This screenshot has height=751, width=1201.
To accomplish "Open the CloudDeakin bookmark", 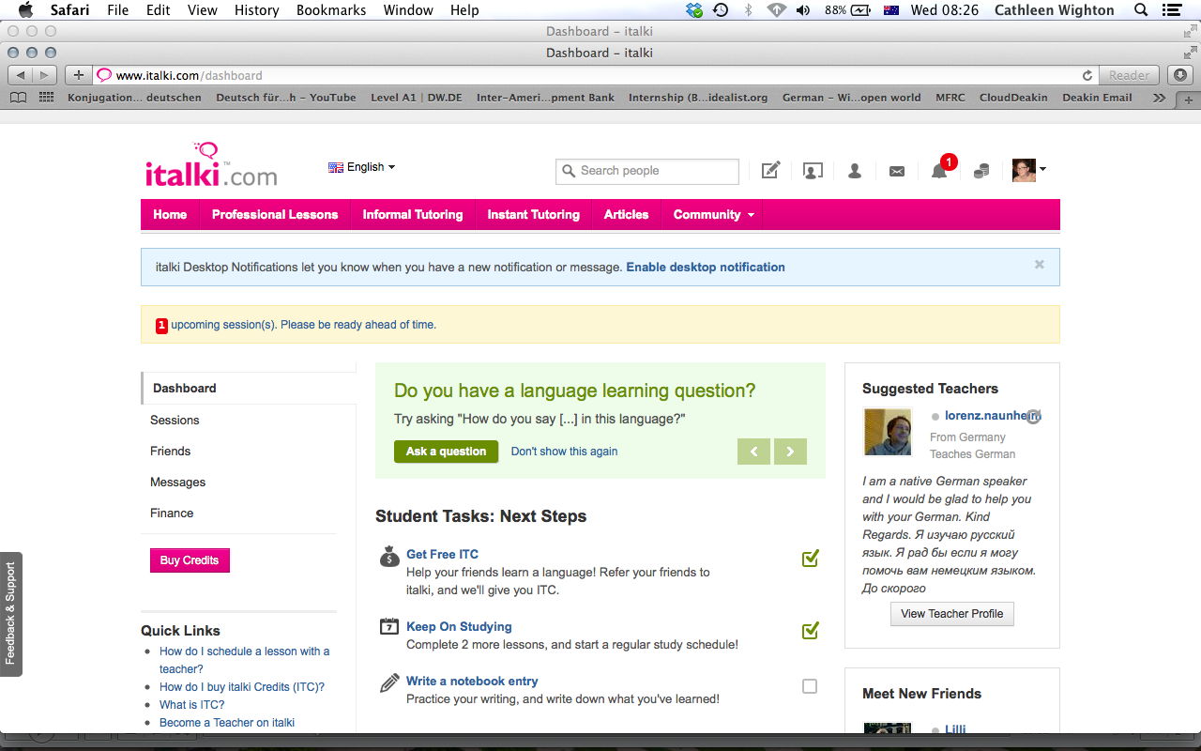I will (x=1013, y=98).
